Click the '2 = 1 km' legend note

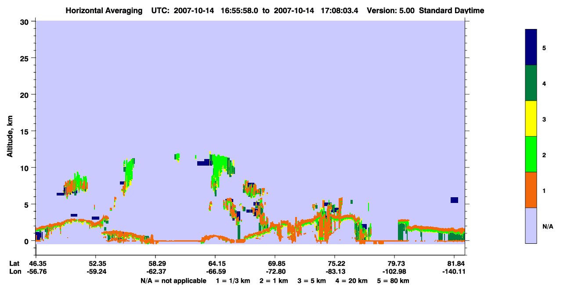(x=274, y=281)
